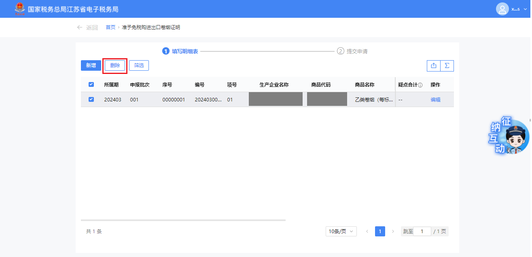The image size is (532, 257).
Task: Select the 填写明细表 step
Action: (180, 51)
